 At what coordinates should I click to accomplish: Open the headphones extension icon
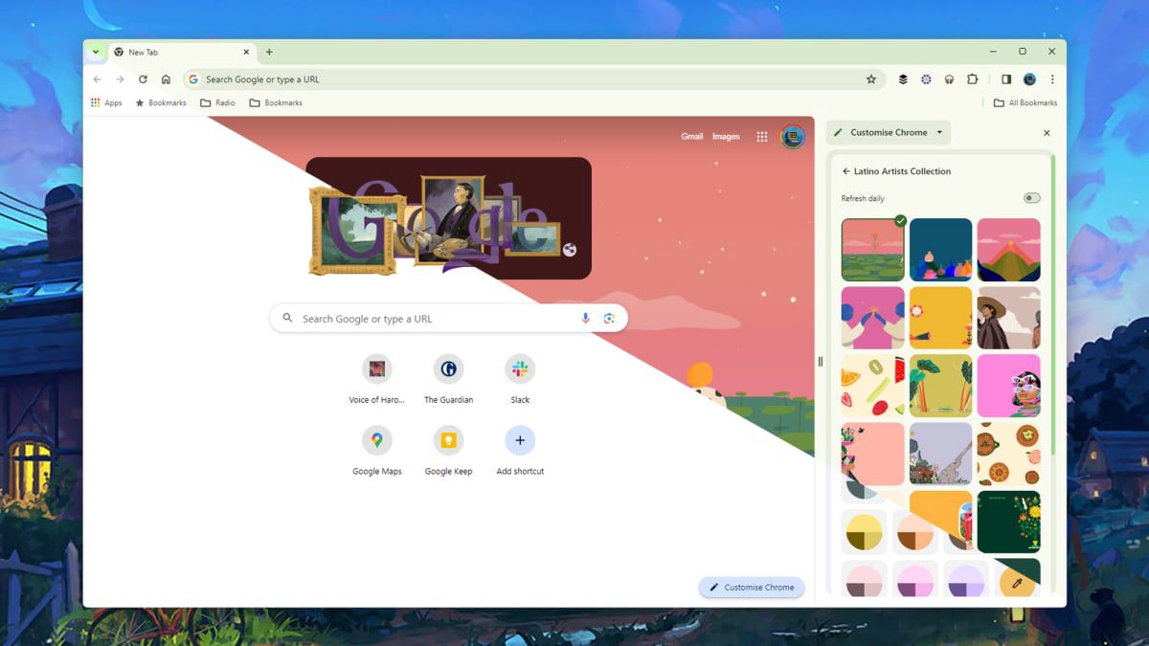949,79
